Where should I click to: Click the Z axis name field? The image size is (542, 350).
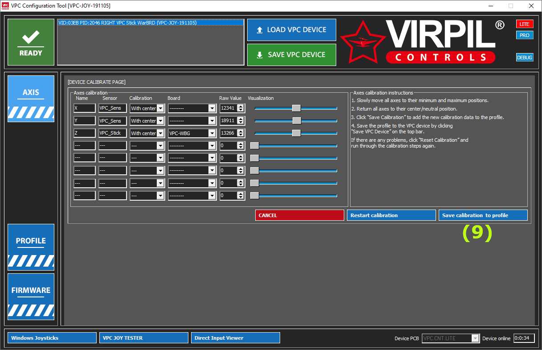pos(85,133)
